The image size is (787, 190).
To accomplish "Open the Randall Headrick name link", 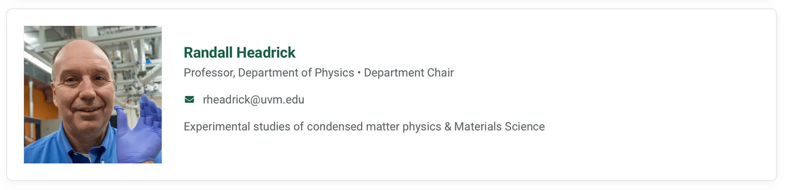I will click(239, 53).
